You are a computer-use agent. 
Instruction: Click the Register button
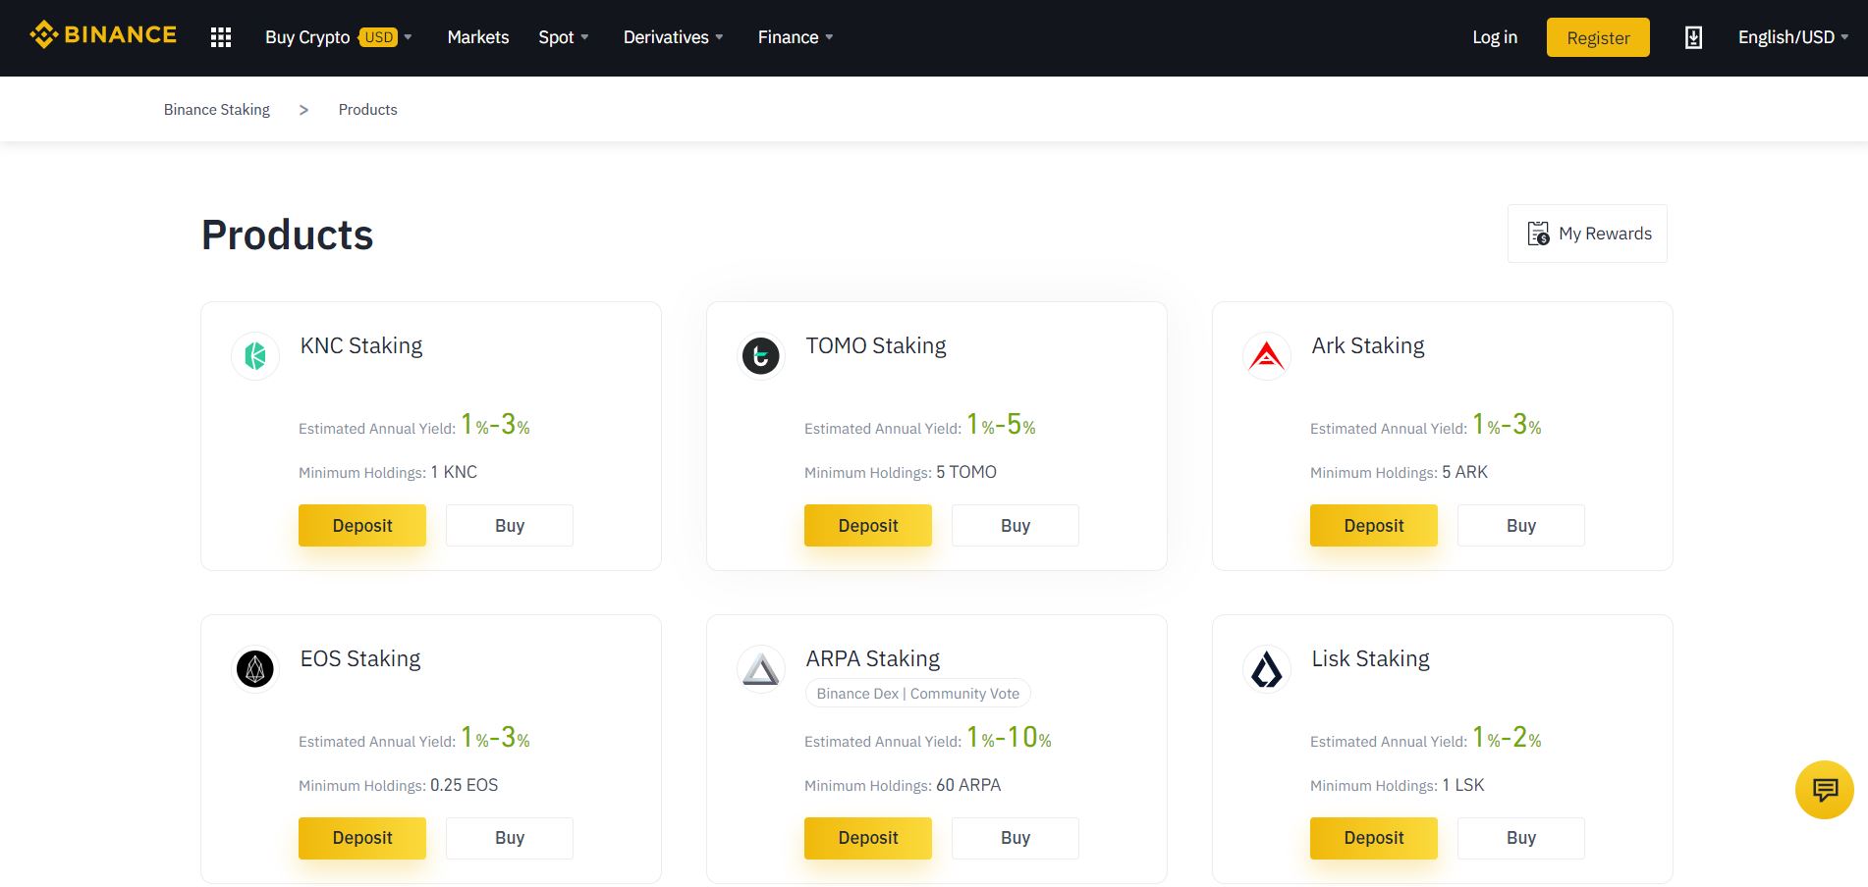pos(1598,37)
